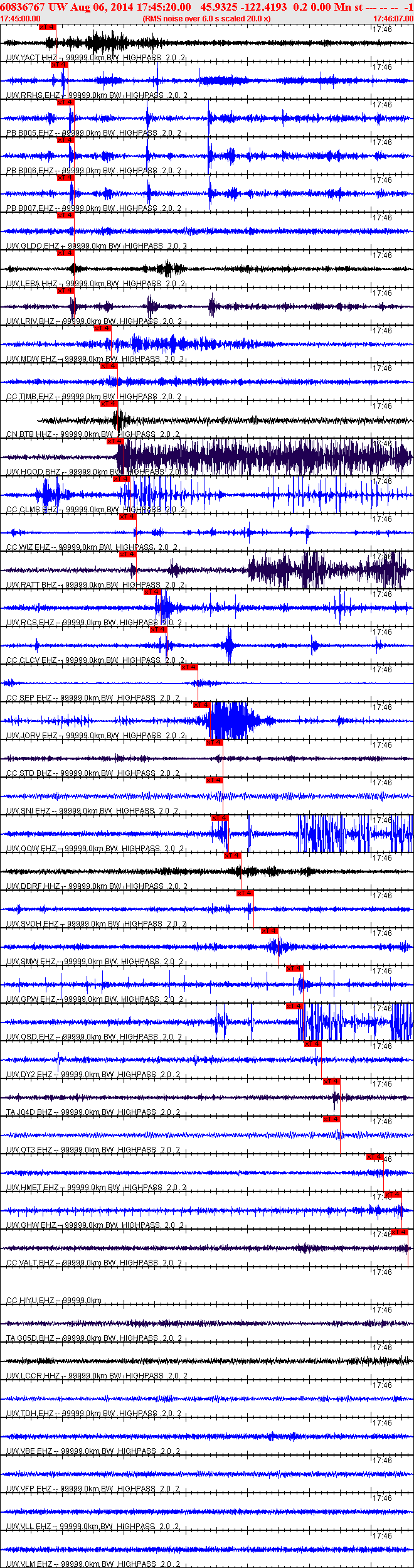414x1568 pixels.
Task: Select the UW.RCS.EHZ station label
Action: point(30,623)
